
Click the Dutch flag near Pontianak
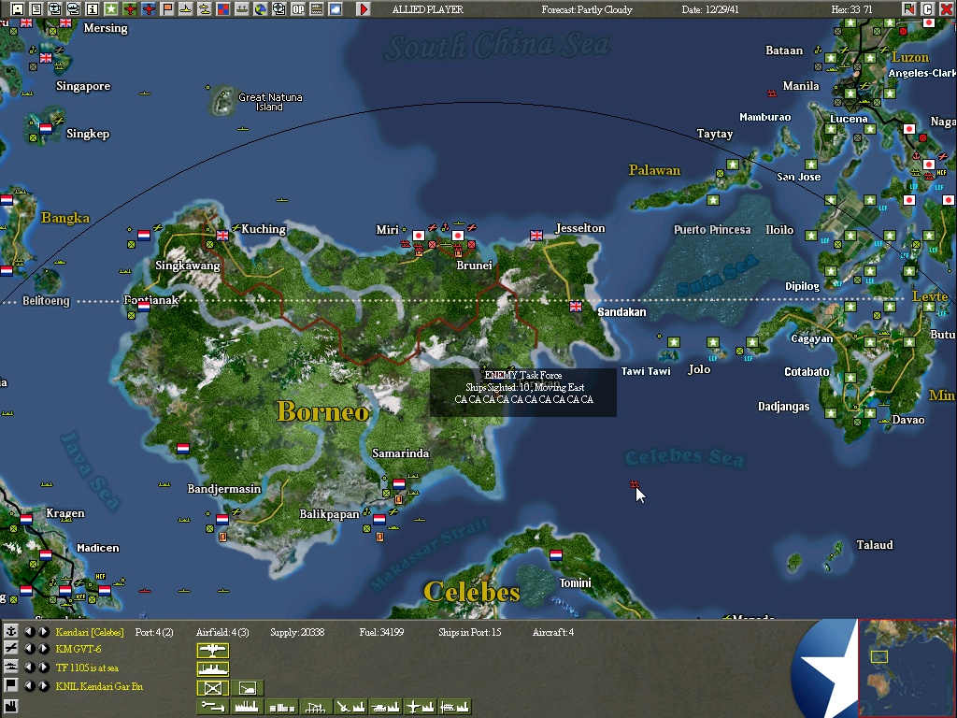pyautogui.click(x=143, y=307)
